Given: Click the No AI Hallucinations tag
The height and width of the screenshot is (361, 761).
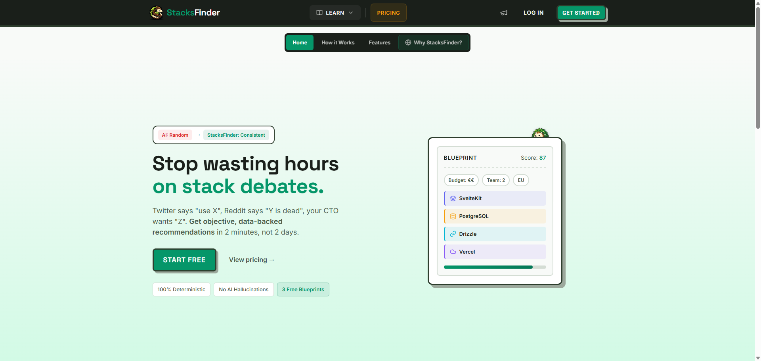Looking at the screenshot, I should 244,289.
